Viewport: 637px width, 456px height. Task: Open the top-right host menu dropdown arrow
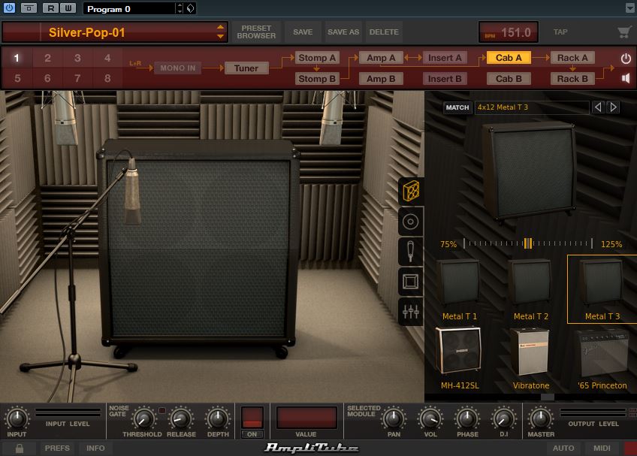(629, 8)
